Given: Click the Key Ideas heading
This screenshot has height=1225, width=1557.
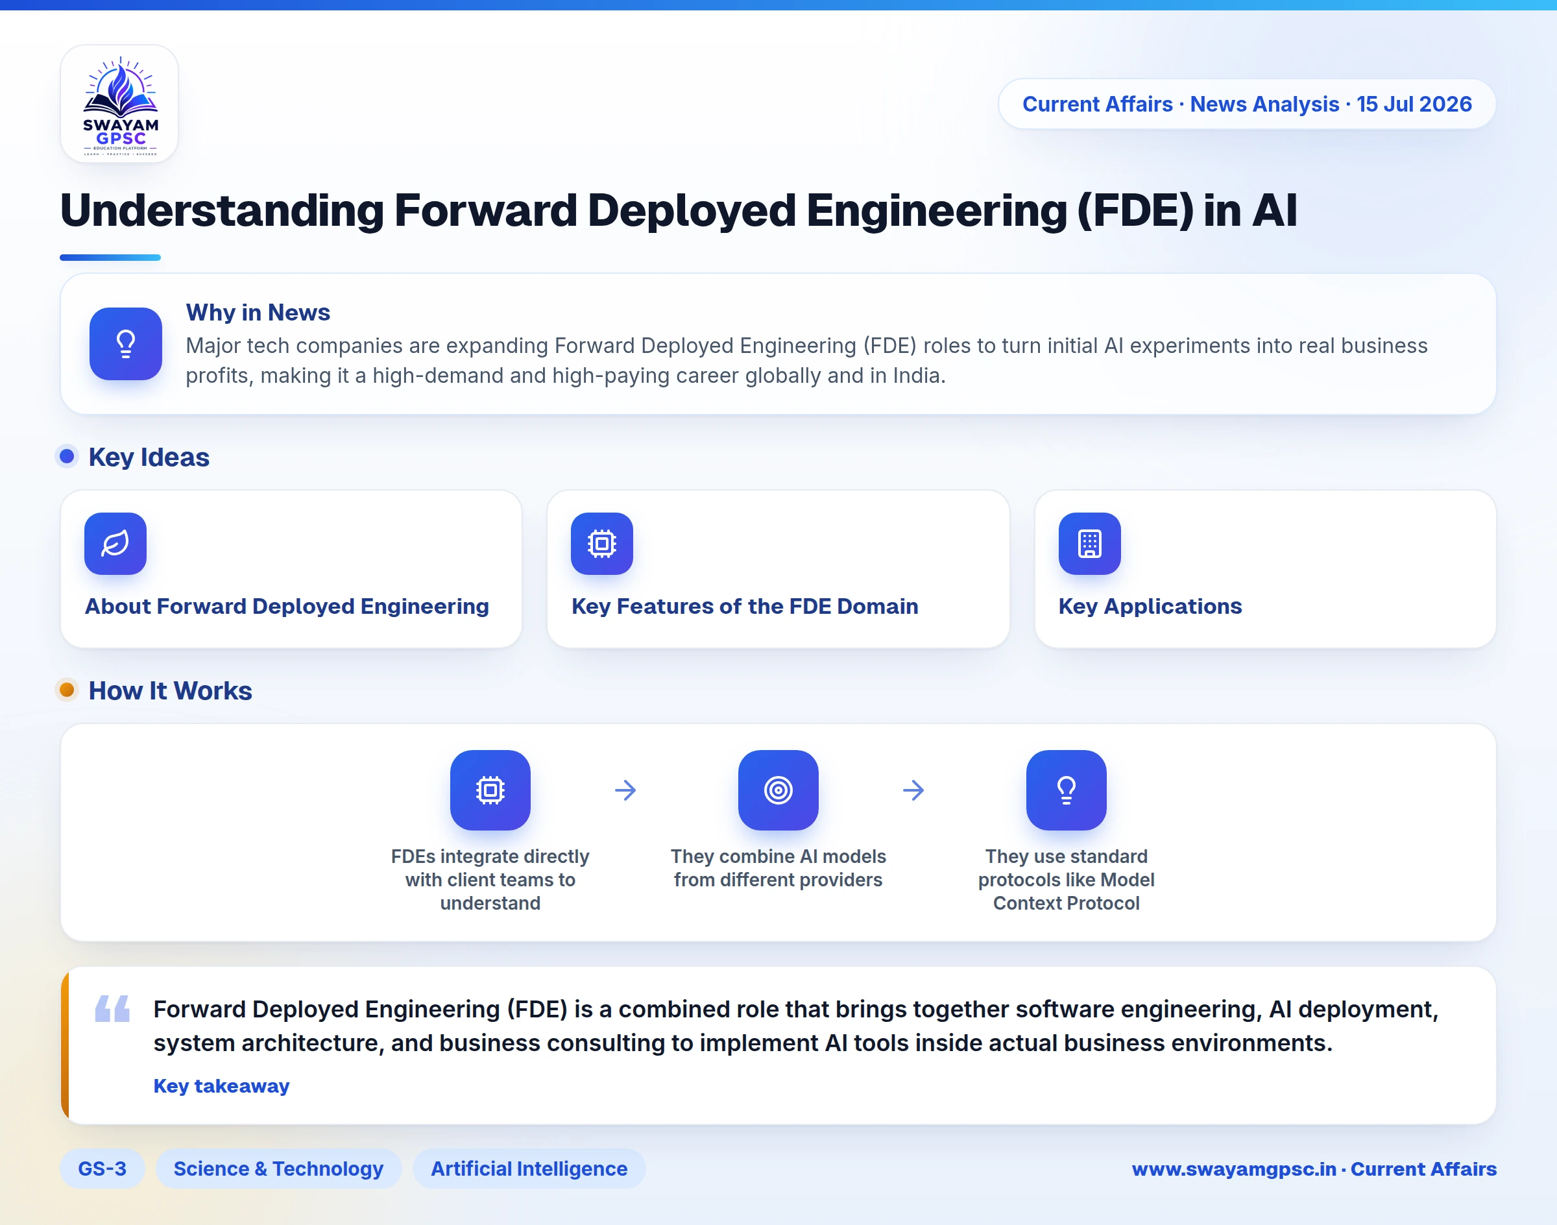Looking at the screenshot, I should coord(149,457).
